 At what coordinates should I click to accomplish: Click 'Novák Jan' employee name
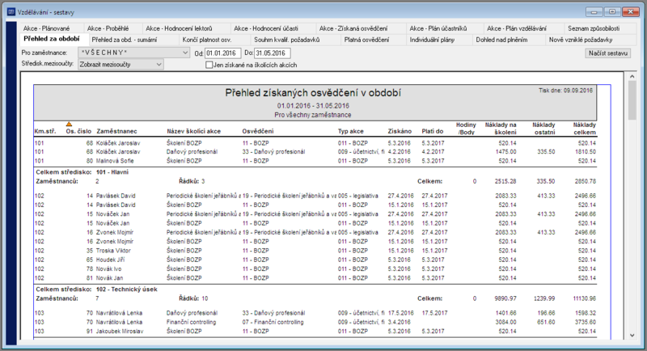[109, 278]
